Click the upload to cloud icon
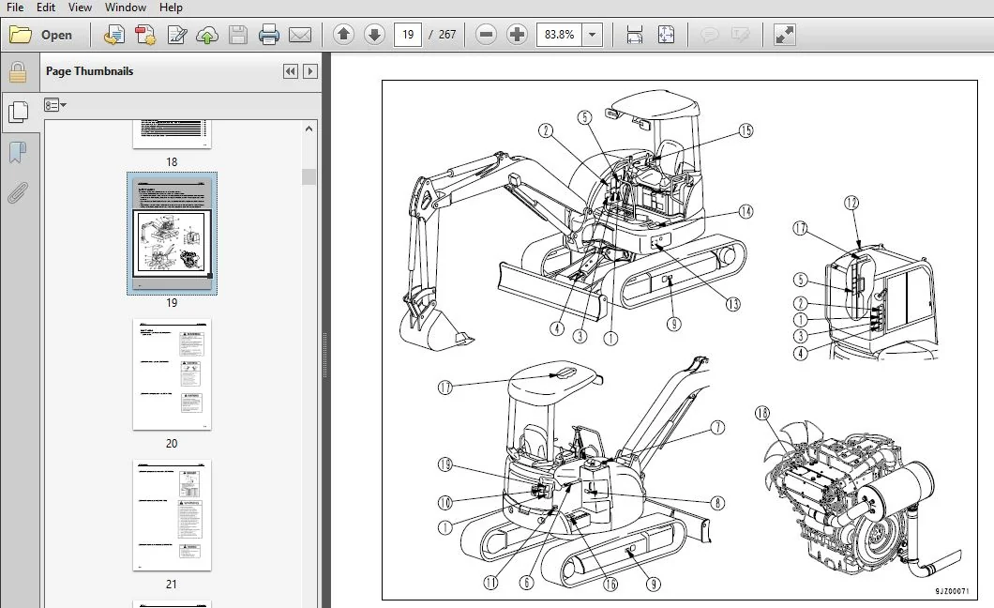The height and width of the screenshot is (608, 994). pos(206,35)
